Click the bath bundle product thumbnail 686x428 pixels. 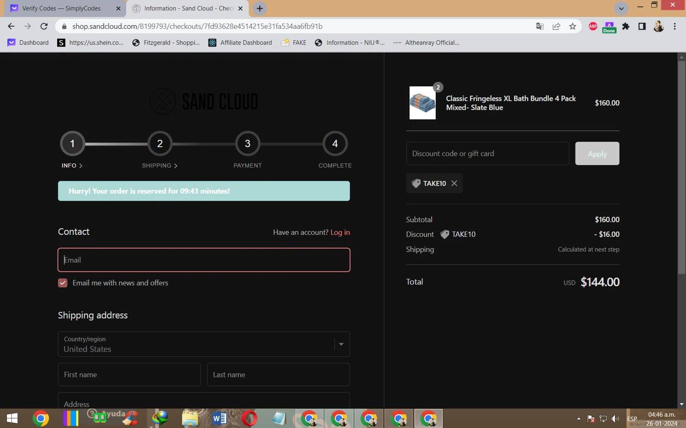coord(423,103)
